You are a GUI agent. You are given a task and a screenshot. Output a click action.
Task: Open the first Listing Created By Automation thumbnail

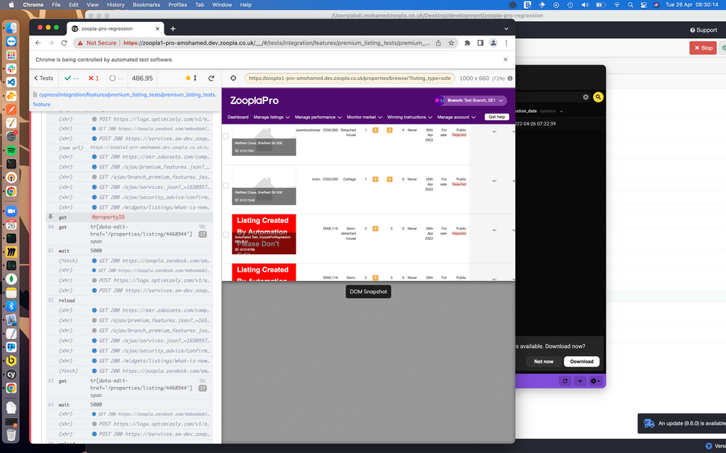pos(264,234)
